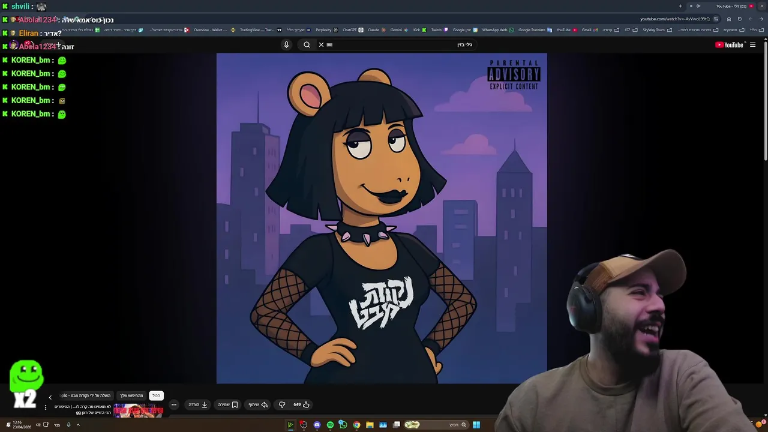The image size is (768, 432).
Task: Like the video showing 649 likes
Action: click(x=301, y=404)
